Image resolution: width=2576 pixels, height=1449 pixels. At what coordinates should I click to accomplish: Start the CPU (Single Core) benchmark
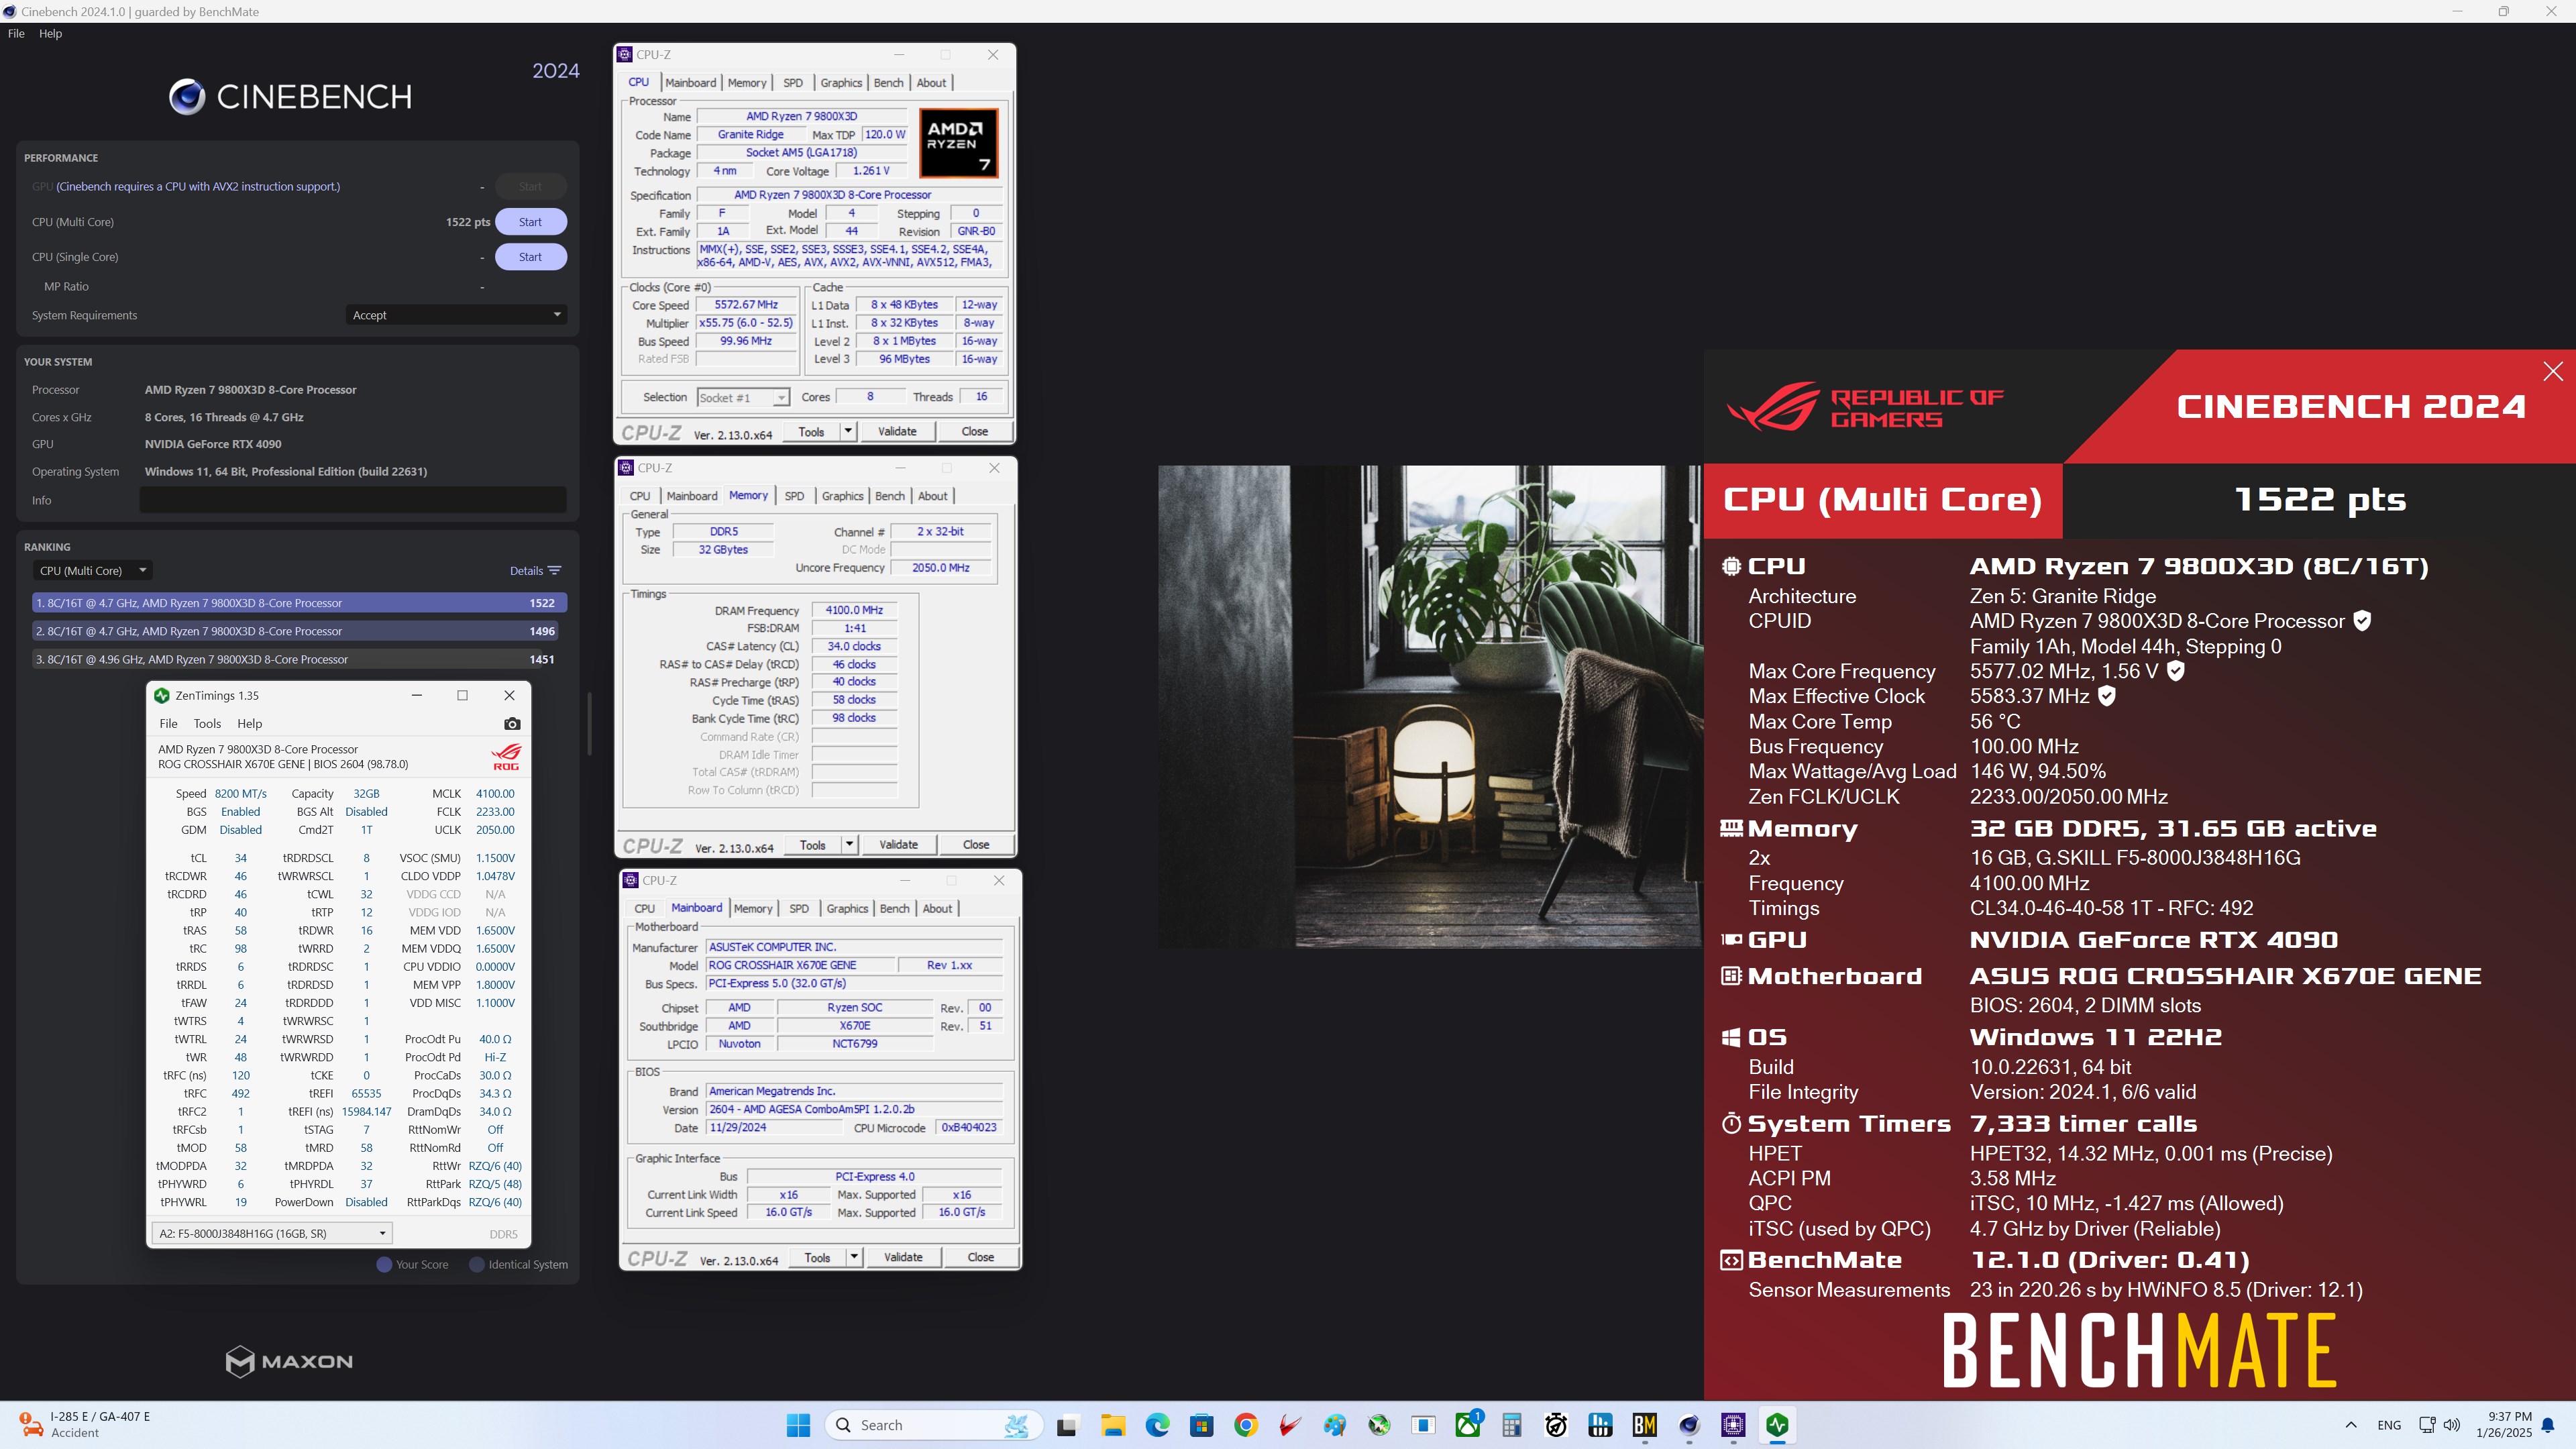[x=530, y=257]
